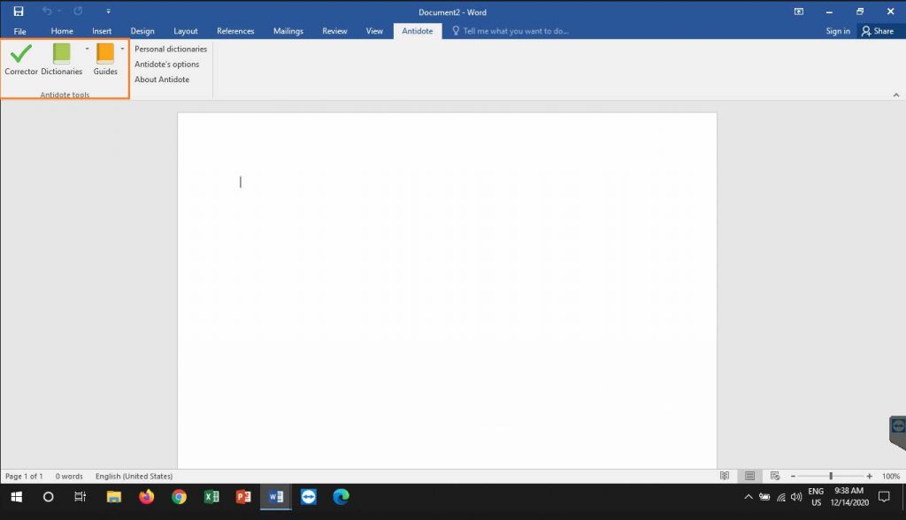Switch to the References tab
This screenshot has height=520, width=906.
[235, 31]
